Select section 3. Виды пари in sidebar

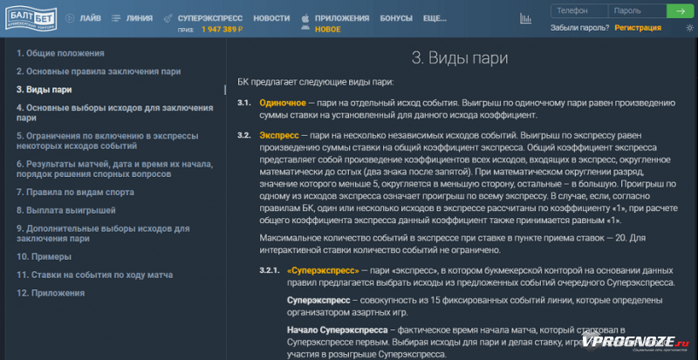[x=44, y=90]
